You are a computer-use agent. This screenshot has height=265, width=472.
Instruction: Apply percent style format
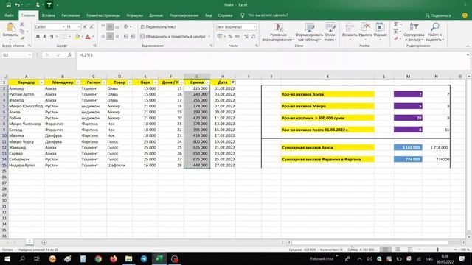pos(230,36)
